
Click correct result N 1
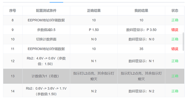94,61
